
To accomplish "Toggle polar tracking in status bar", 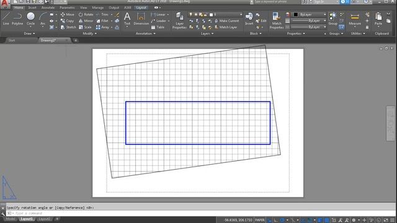I will pyautogui.click(x=282, y=221).
